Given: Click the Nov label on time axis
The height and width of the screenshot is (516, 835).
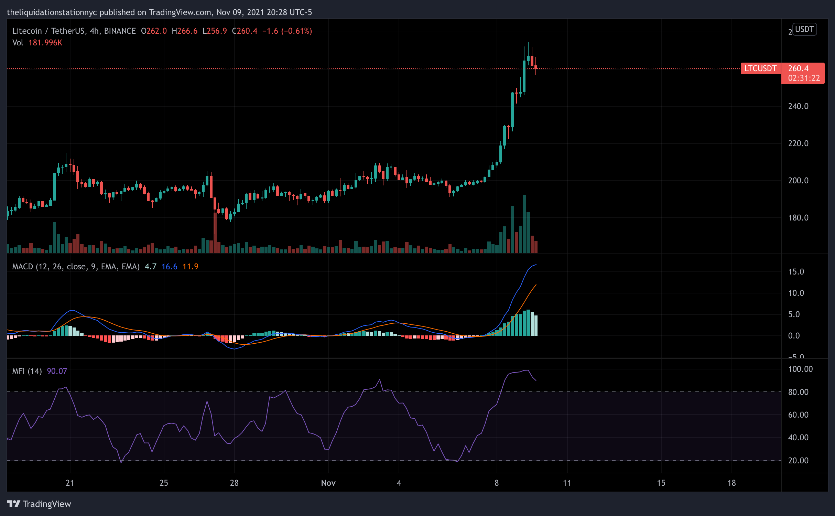Looking at the screenshot, I should [x=328, y=483].
